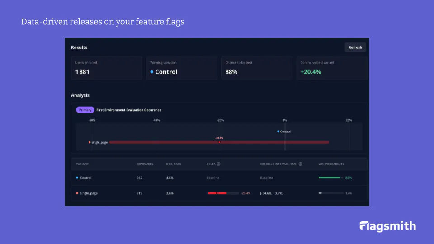
Task: Click the First Environment Evaluation Occurence title
Action: click(129, 110)
